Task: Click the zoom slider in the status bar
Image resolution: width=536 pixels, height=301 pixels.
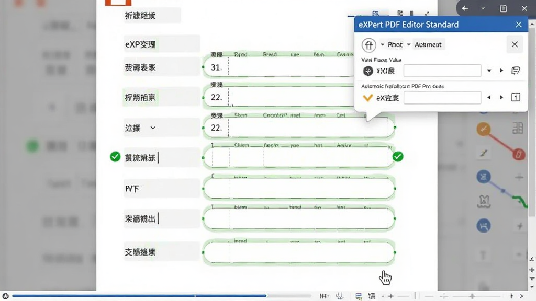Action: click(472, 296)
